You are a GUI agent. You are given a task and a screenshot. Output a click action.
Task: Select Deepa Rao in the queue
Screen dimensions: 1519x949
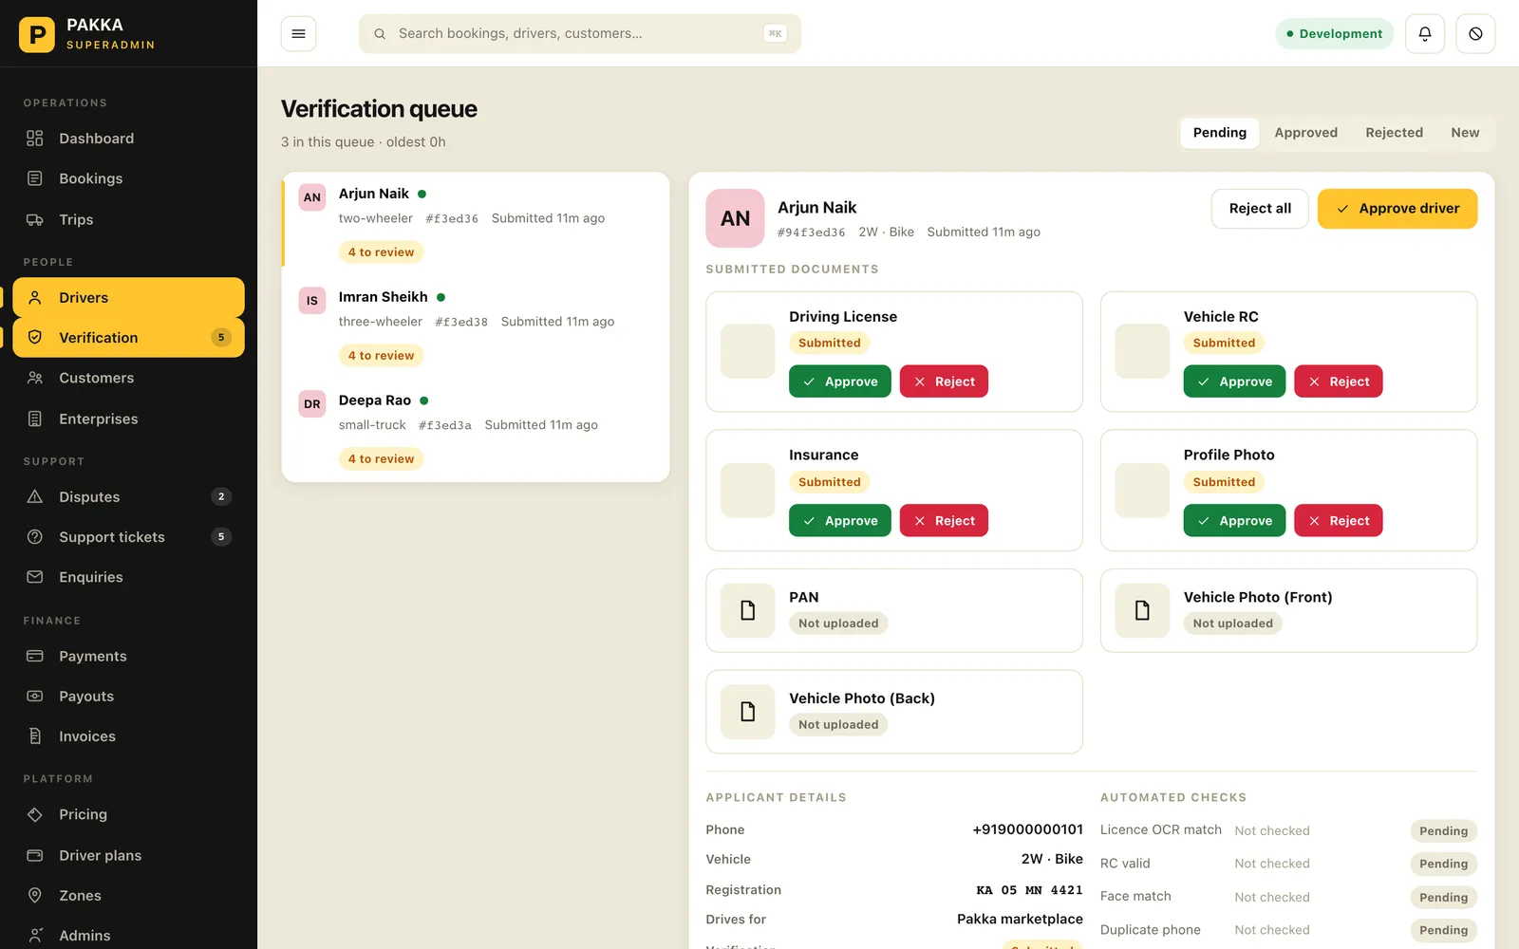click(476, 430)
